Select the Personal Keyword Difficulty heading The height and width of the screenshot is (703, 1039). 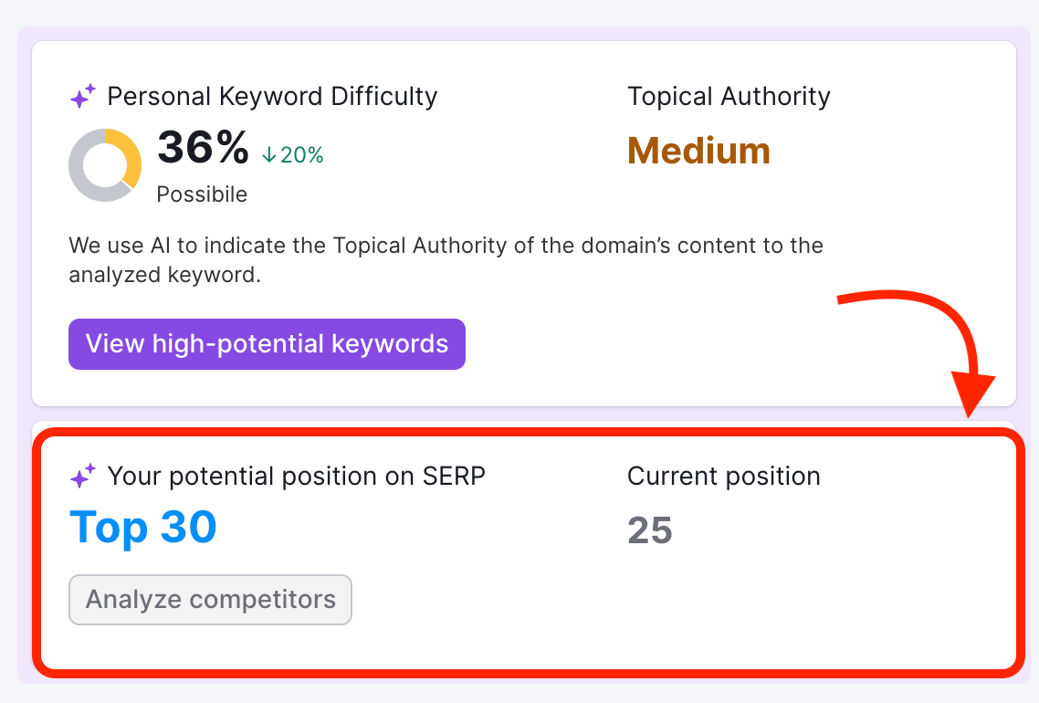click(x=272, y=97)
